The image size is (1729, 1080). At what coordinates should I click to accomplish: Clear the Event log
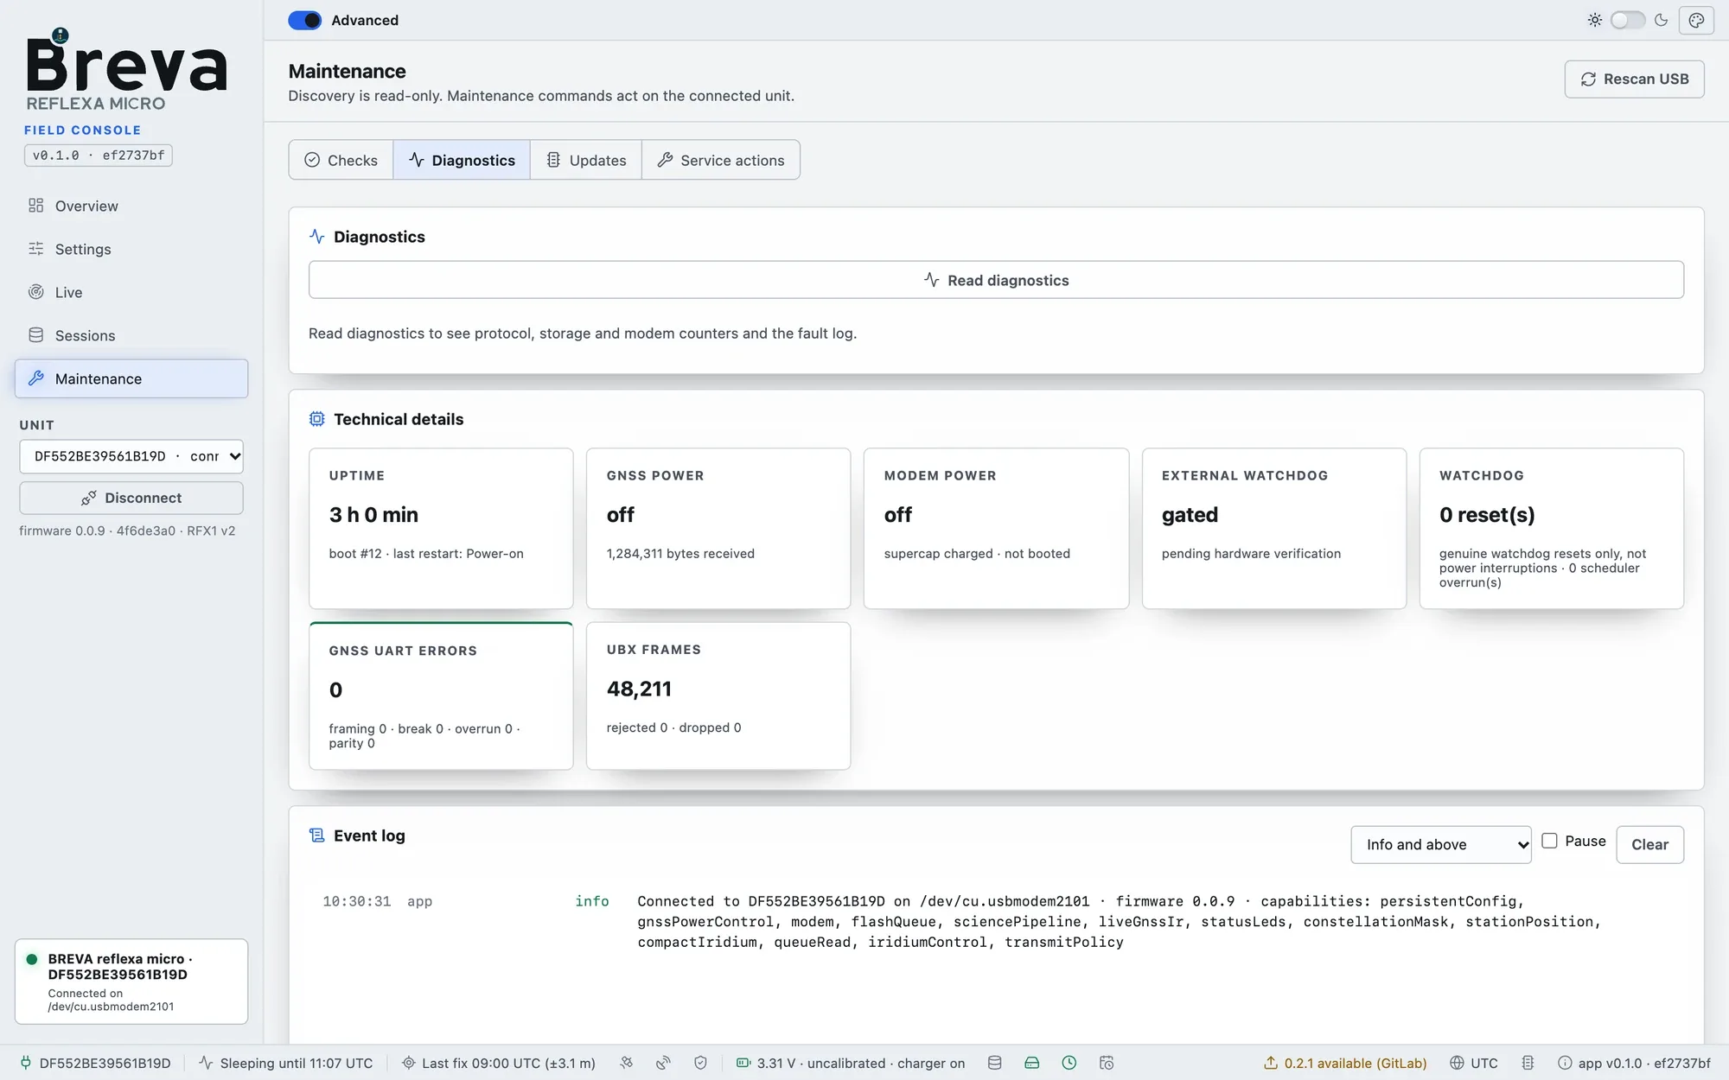(1649, 845)
